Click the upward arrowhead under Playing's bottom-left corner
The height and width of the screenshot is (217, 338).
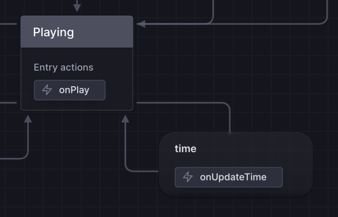(28, 118)
